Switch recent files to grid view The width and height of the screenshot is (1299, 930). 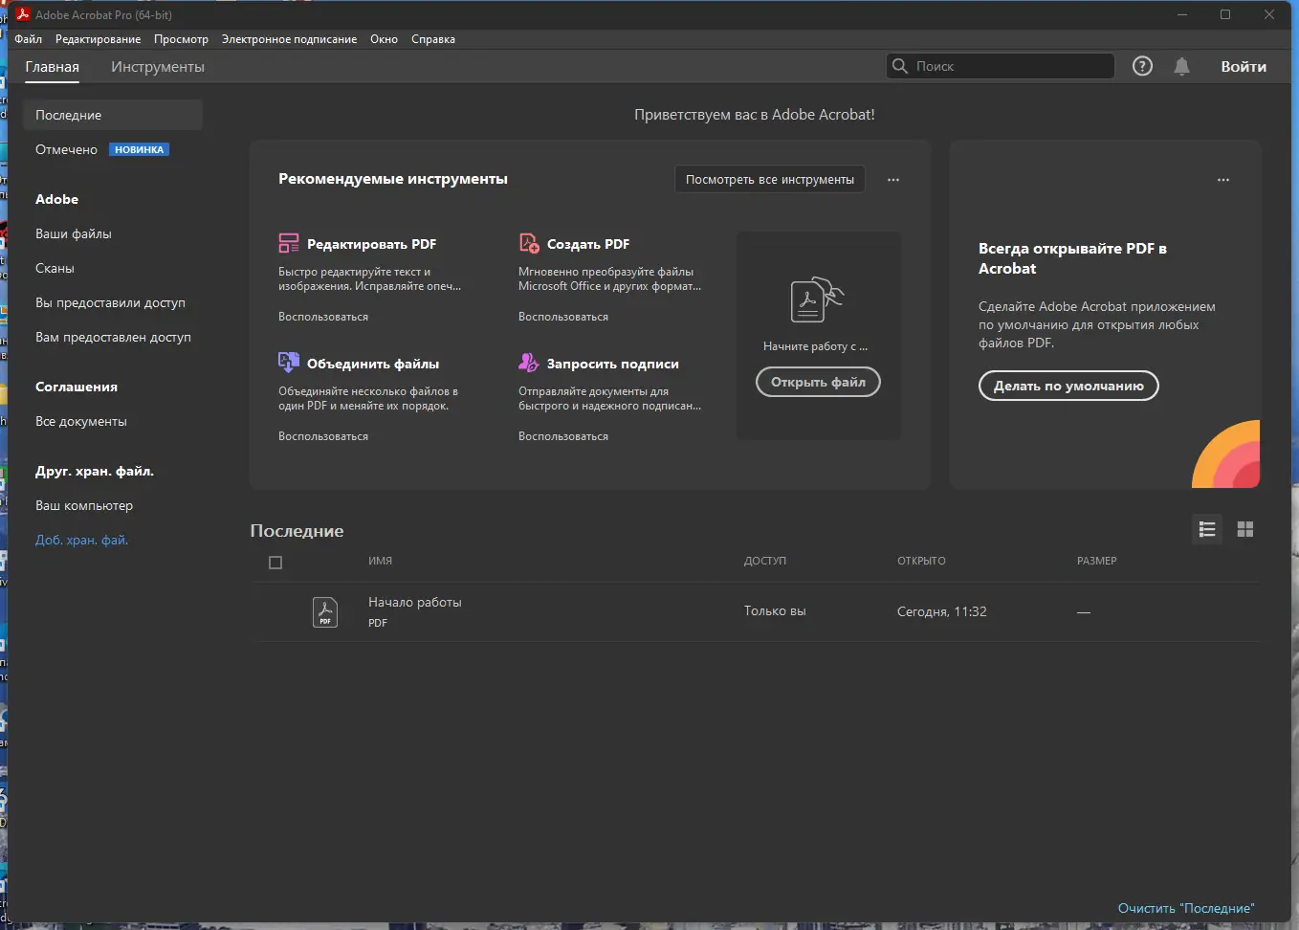pos(1245,529)
